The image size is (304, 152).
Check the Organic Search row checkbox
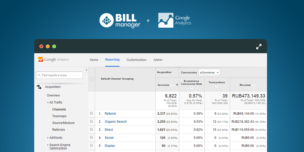point(92,121)
